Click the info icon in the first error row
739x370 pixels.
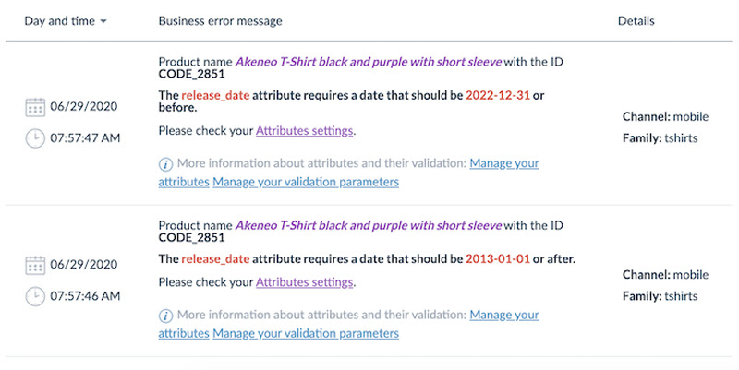[166, 163]
